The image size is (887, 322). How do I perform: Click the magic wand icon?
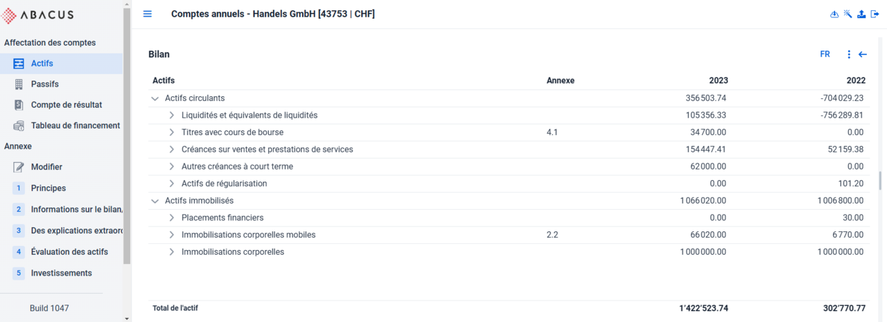tap(848, 14)
